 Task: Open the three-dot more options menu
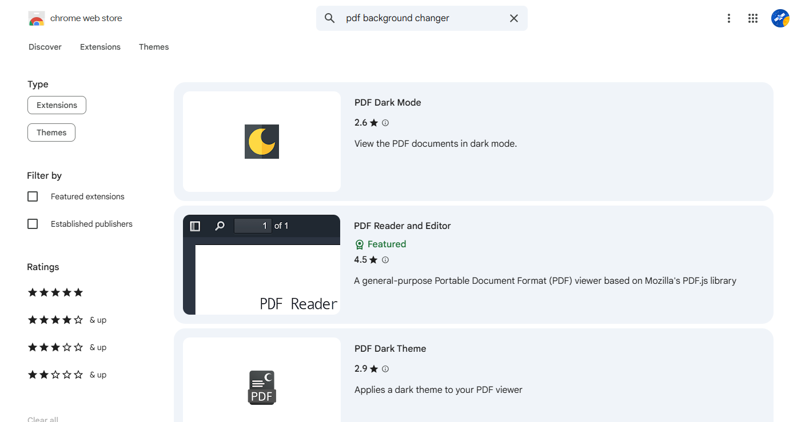[729, 18]
